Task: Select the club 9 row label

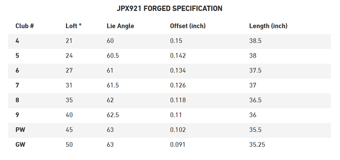Action: 17,115
